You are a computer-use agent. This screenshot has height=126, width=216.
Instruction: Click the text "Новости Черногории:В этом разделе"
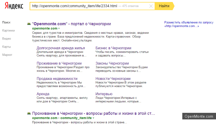click(x=121, y=82)
